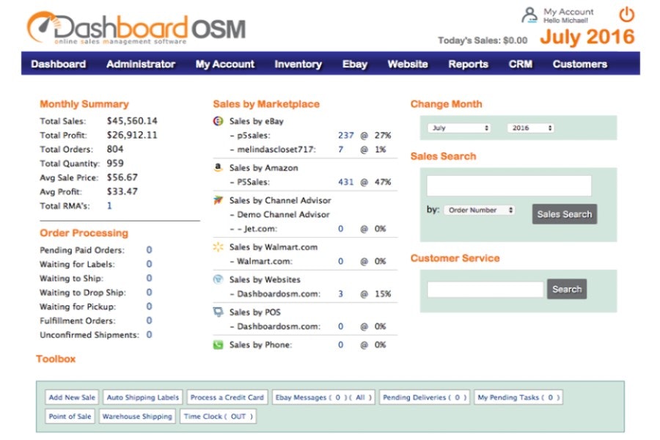Click the globe icon next to Sales by Websites
Screen dimensions: 660x440
(x=218, y=279)
